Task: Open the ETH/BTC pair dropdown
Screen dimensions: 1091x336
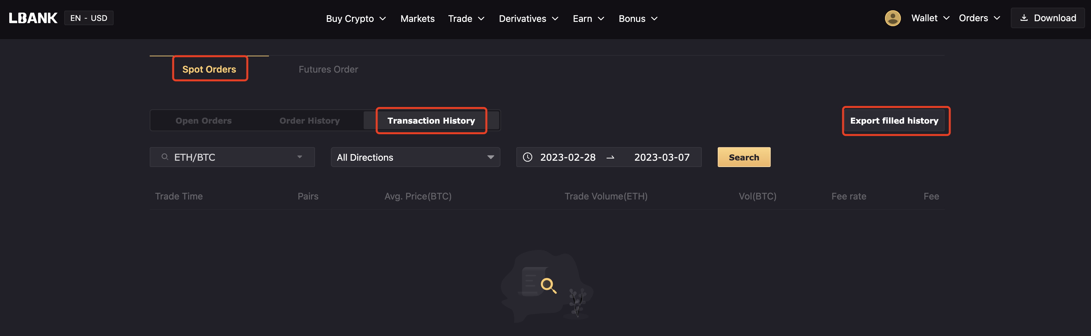Action: [x=232, y=157]
